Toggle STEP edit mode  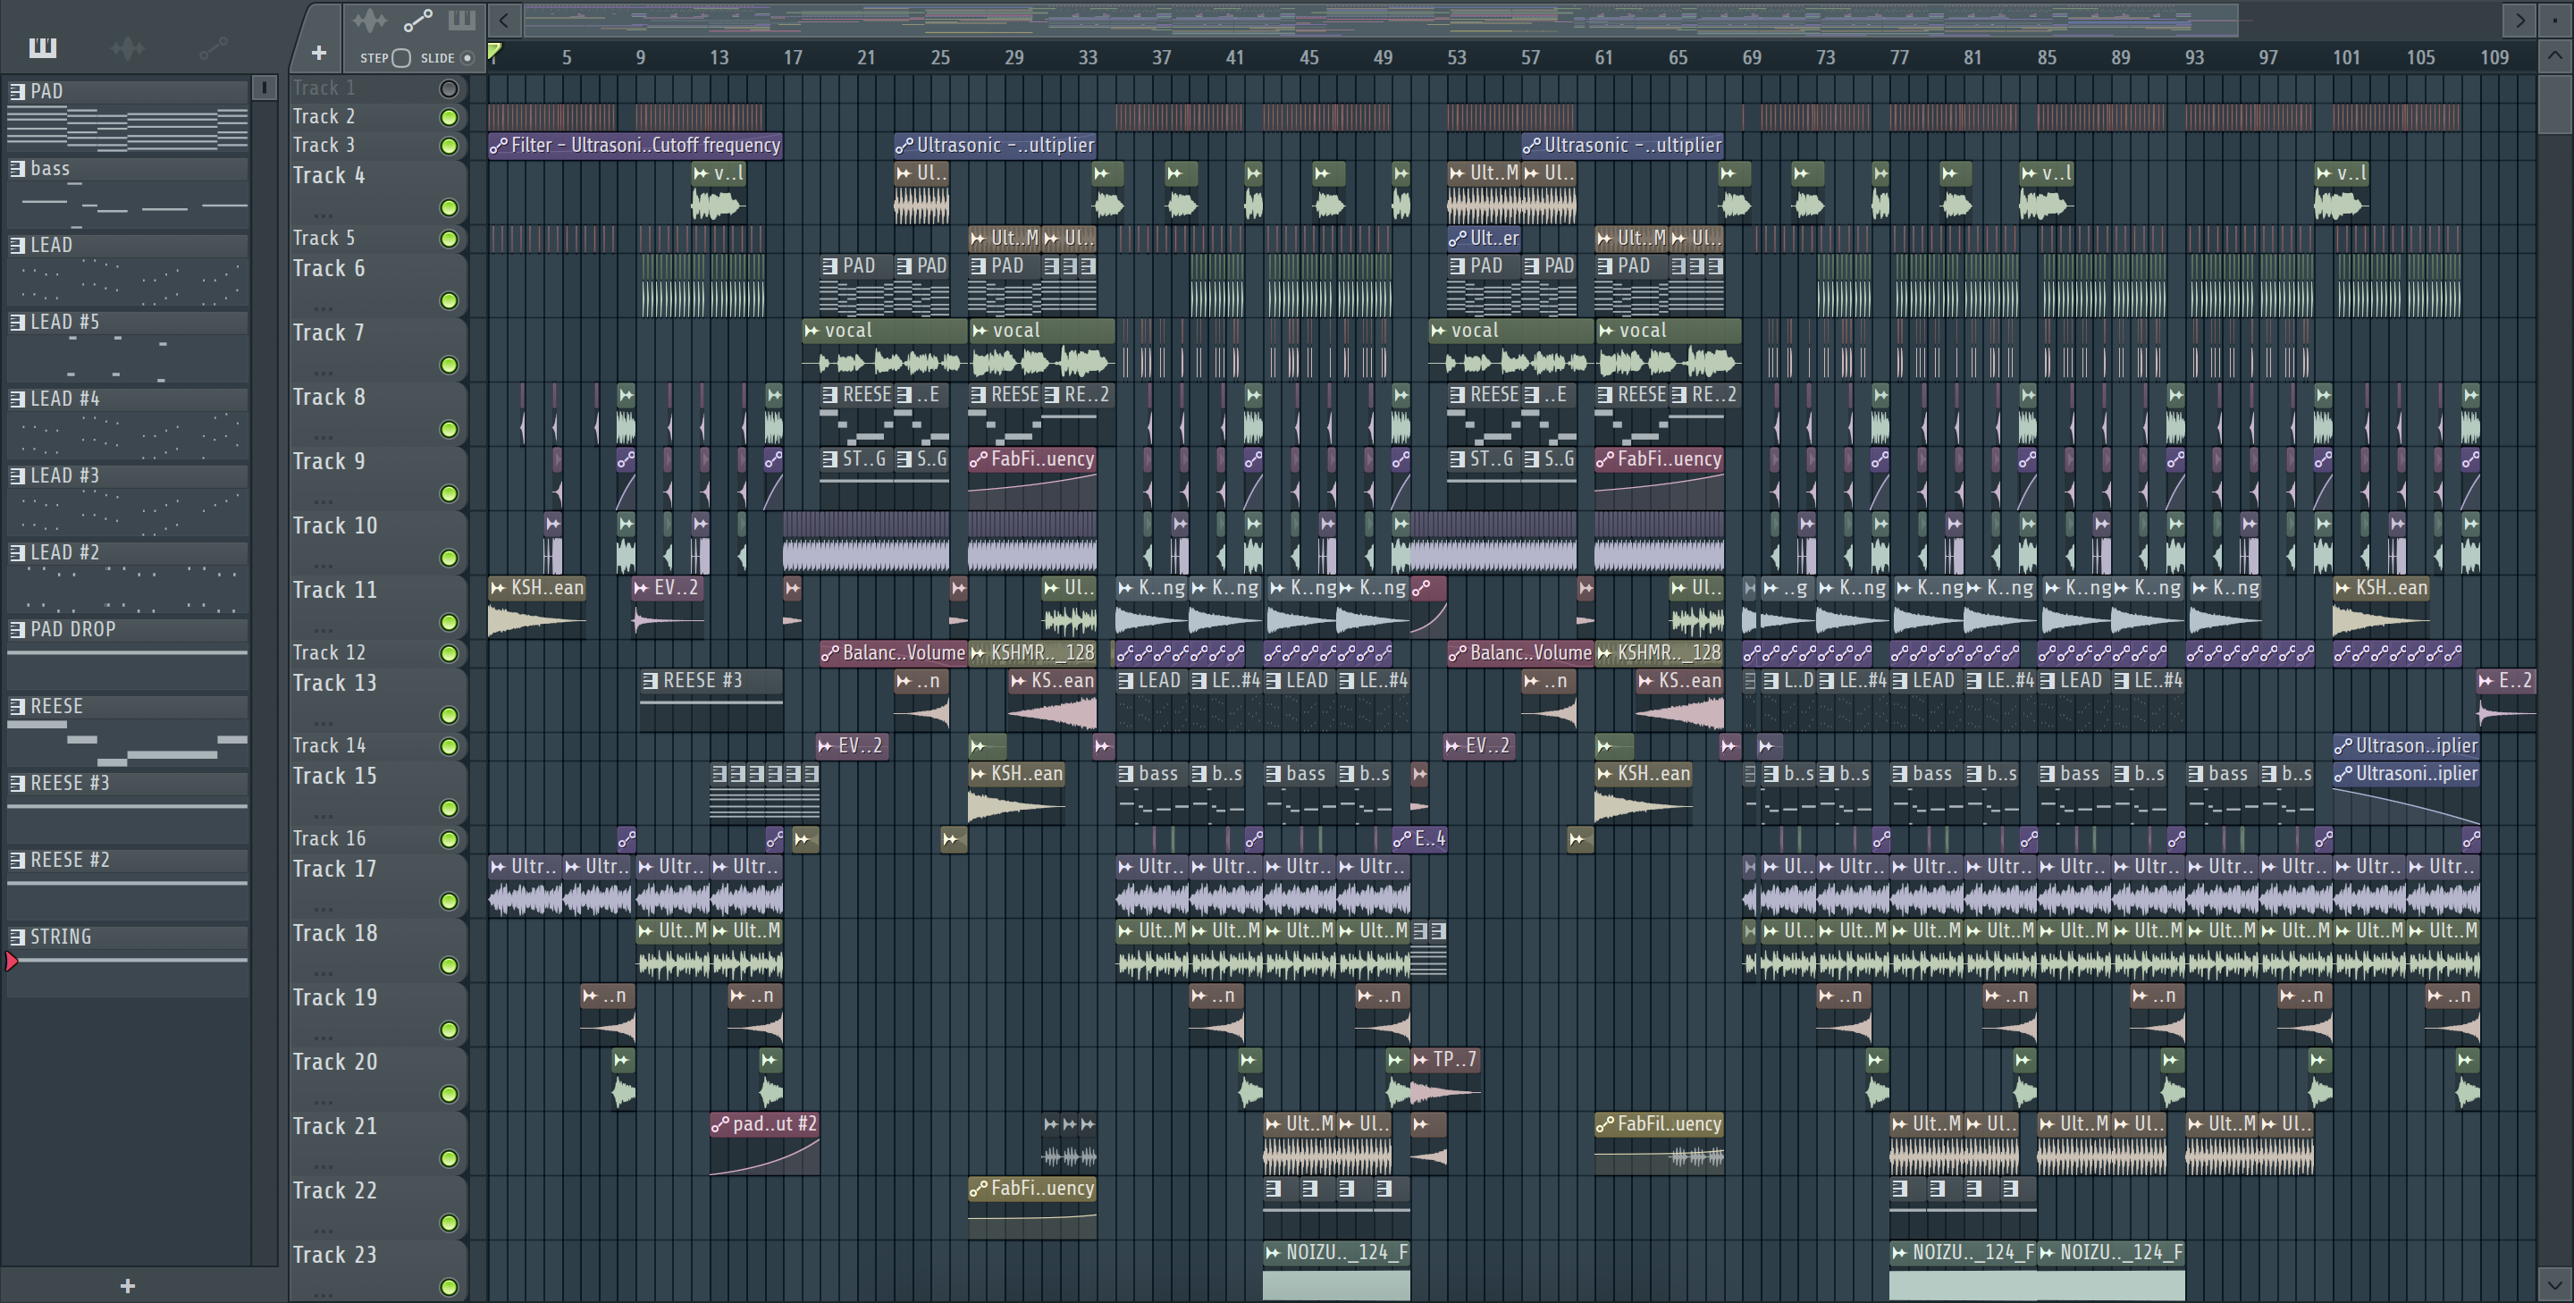coord(400,58)
